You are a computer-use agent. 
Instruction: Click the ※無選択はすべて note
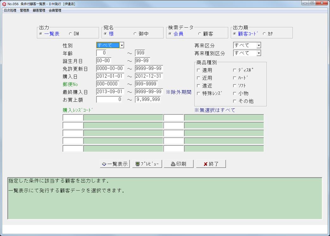click(215, 110)
